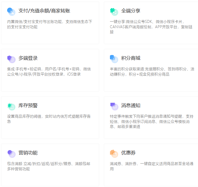This screenshot has height=187, width=198.
Task: Click the 库存预警 heading text
Action: (28, 105)
